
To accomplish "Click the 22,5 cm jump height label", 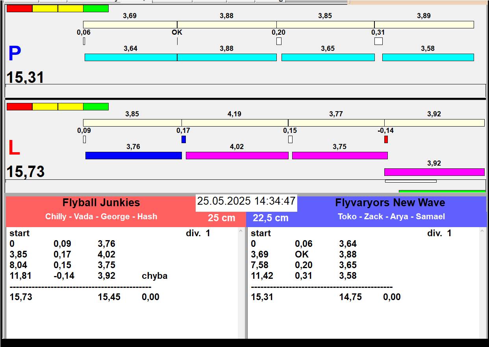I will (x=270, y=218).
